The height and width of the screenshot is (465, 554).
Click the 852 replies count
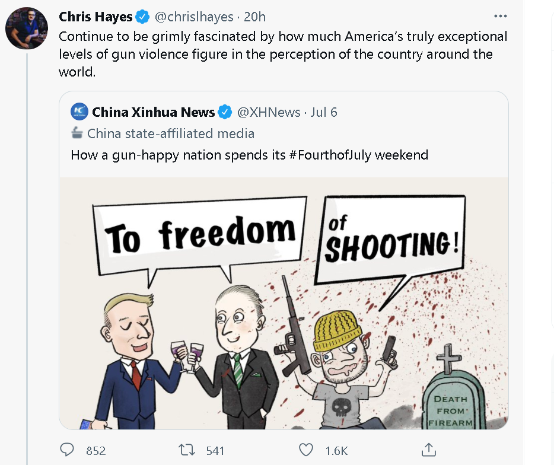point(95,451)
